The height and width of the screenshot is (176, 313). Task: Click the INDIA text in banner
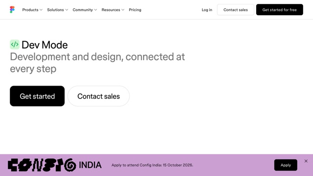90,165
